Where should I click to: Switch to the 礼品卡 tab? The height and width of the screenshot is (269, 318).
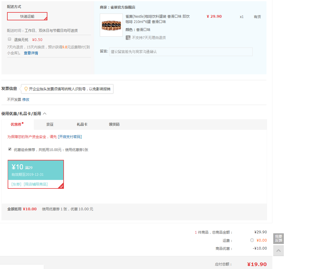(82, 124)
